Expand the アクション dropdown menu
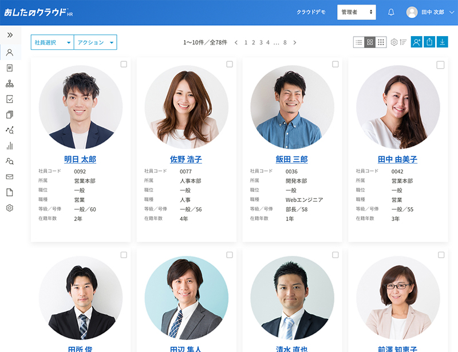The height and width of the screenshot is (352, 458). coord(95,42)
